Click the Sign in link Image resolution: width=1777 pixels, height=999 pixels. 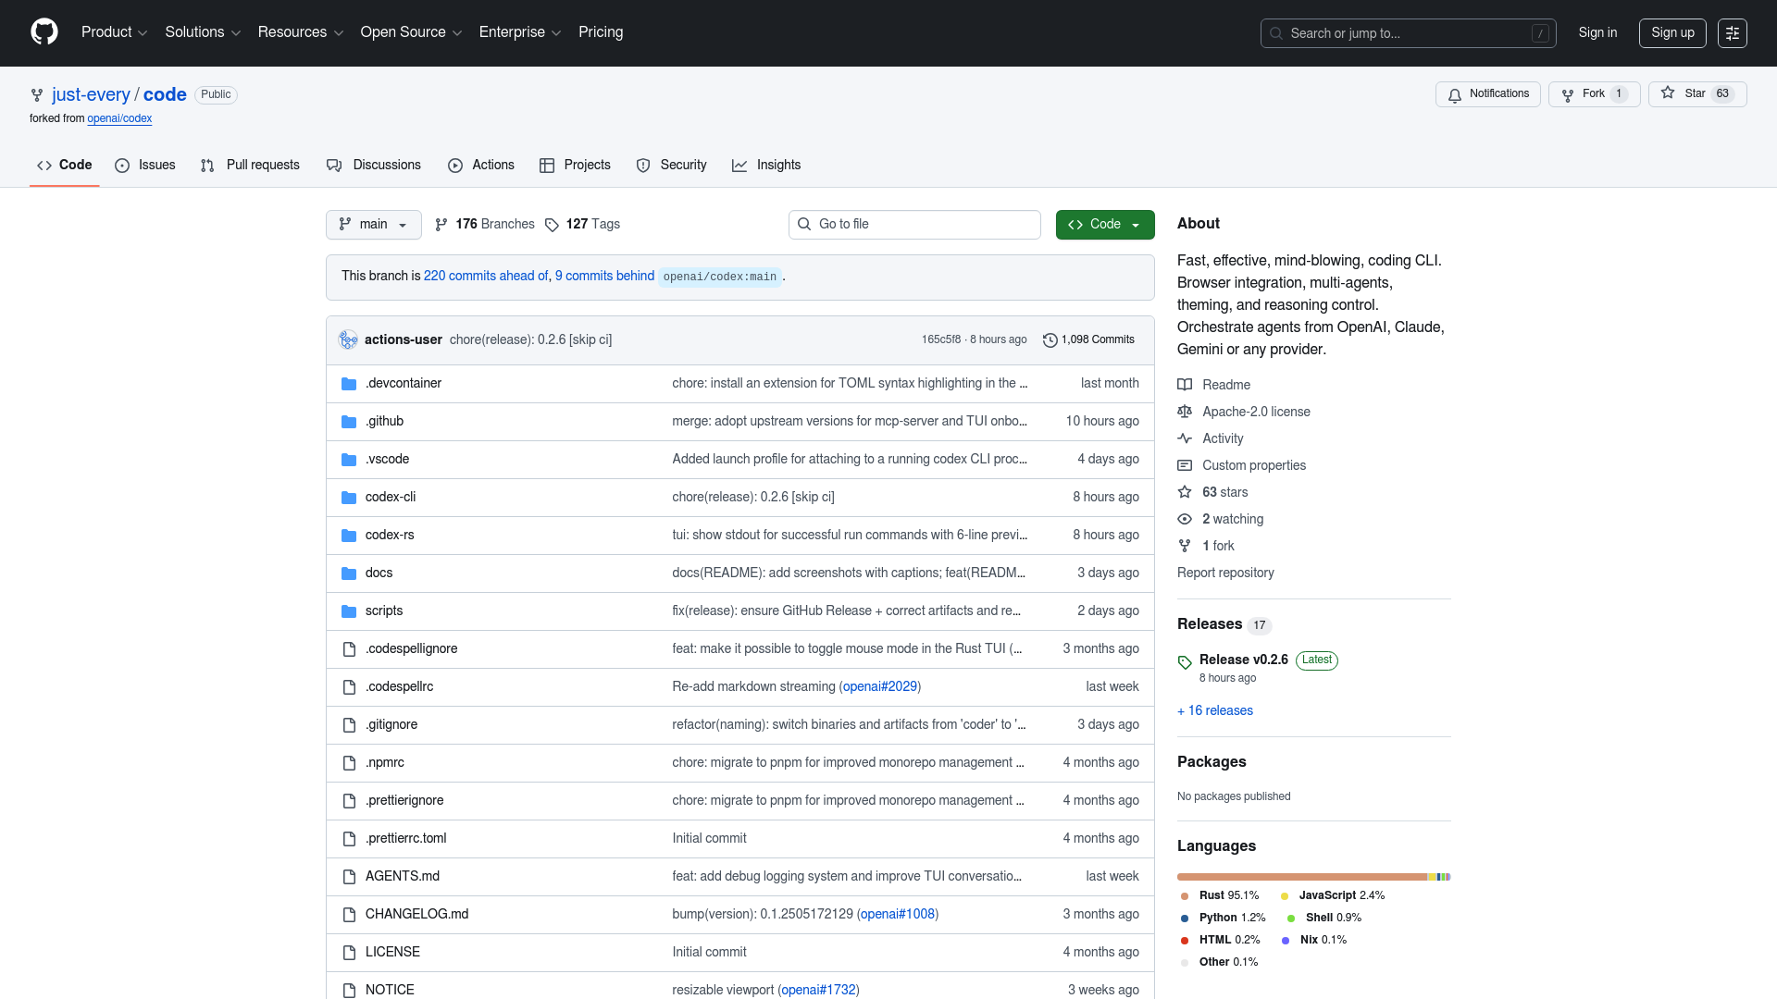click(x=1597, y=33)
